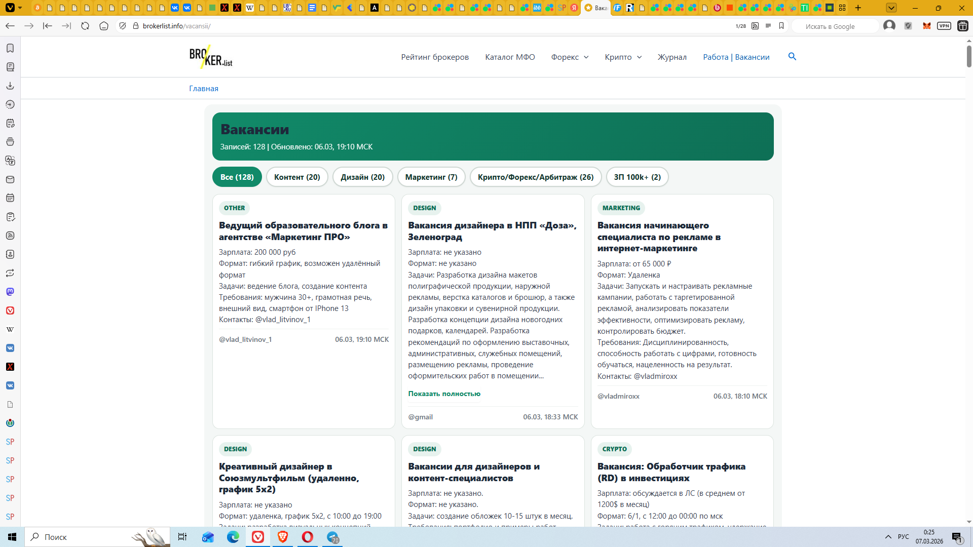Open the tab list dropdown arrow

coord(891,8)
